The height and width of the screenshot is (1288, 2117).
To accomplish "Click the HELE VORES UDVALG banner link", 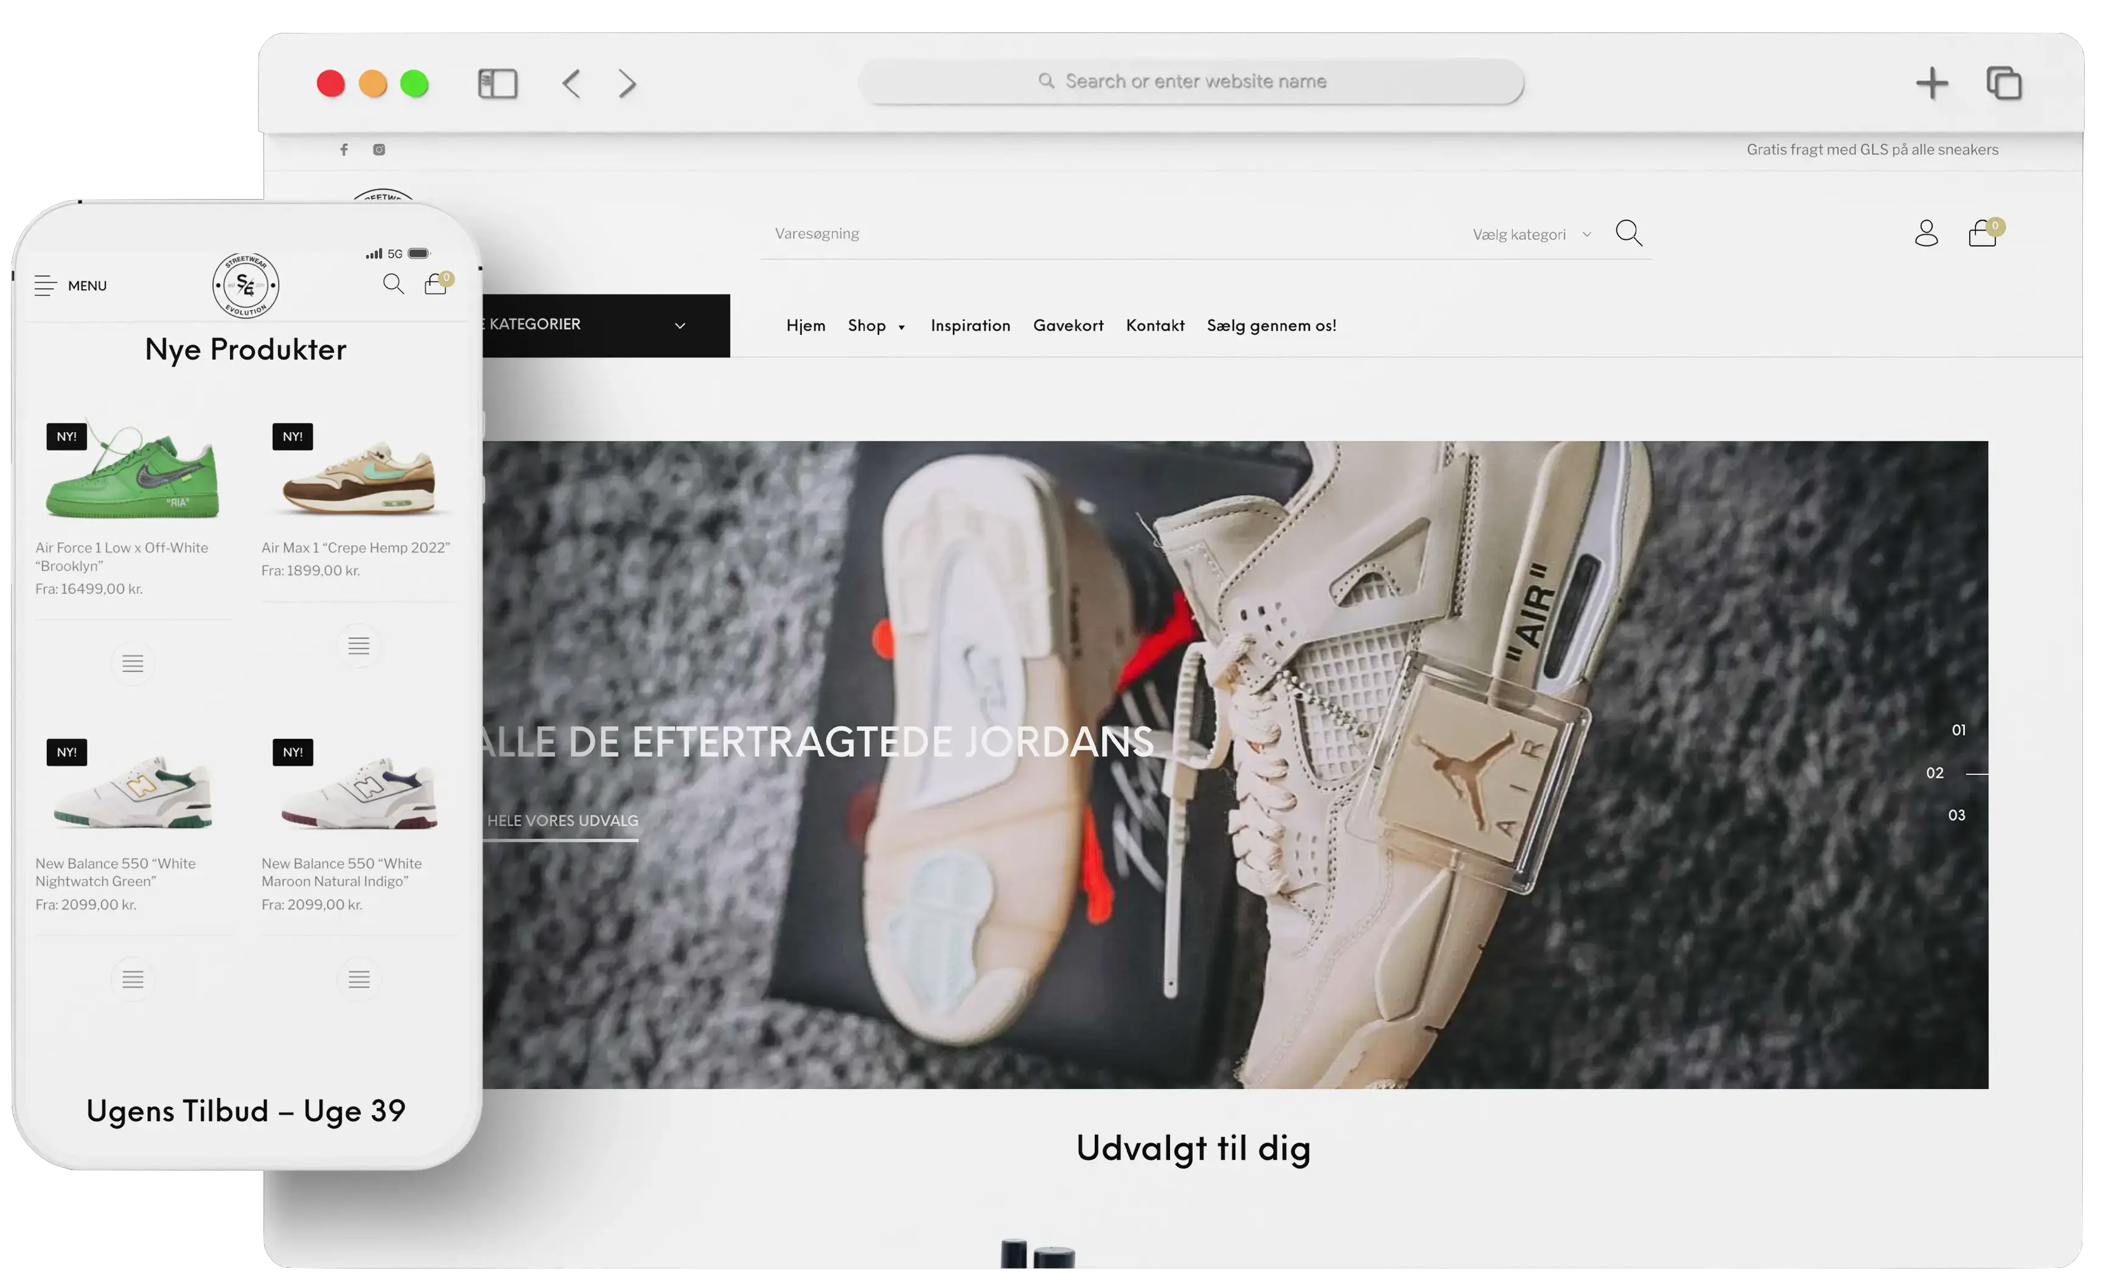I will click(x=563, y=822).
